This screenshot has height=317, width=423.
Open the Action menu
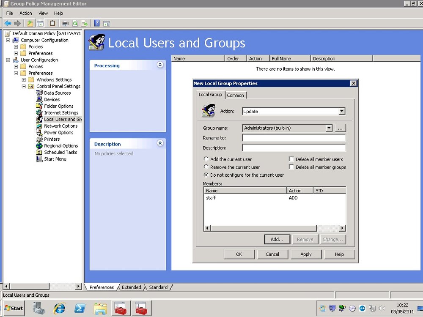coord(26,13)
